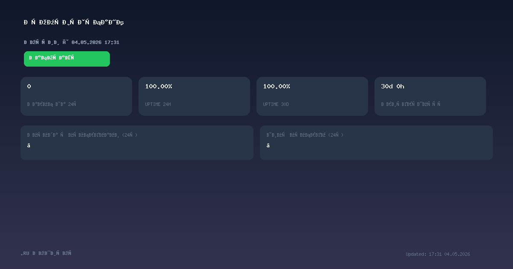The width and height of the screenshot is (513, 269).
Task: Click the '30d 0h' value
Action: coord(392,86)
